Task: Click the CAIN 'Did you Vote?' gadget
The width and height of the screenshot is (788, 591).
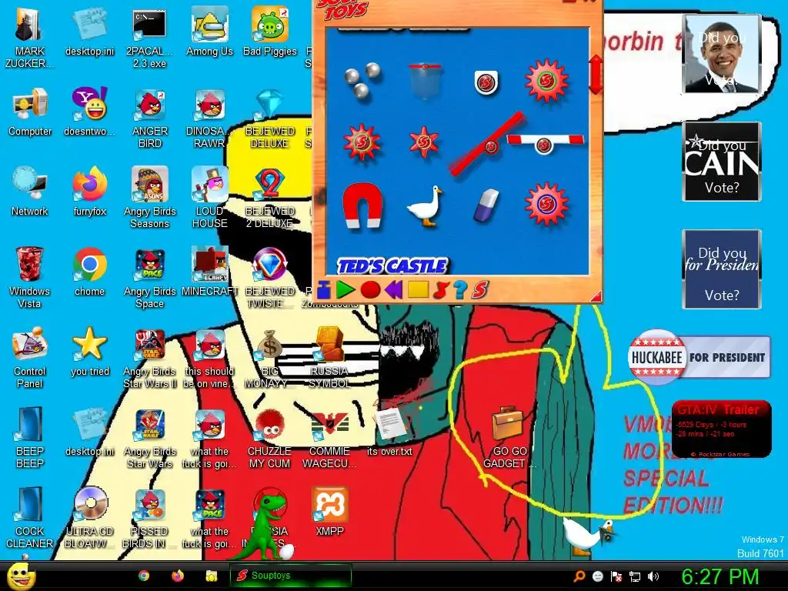Action: click(722, 162)
